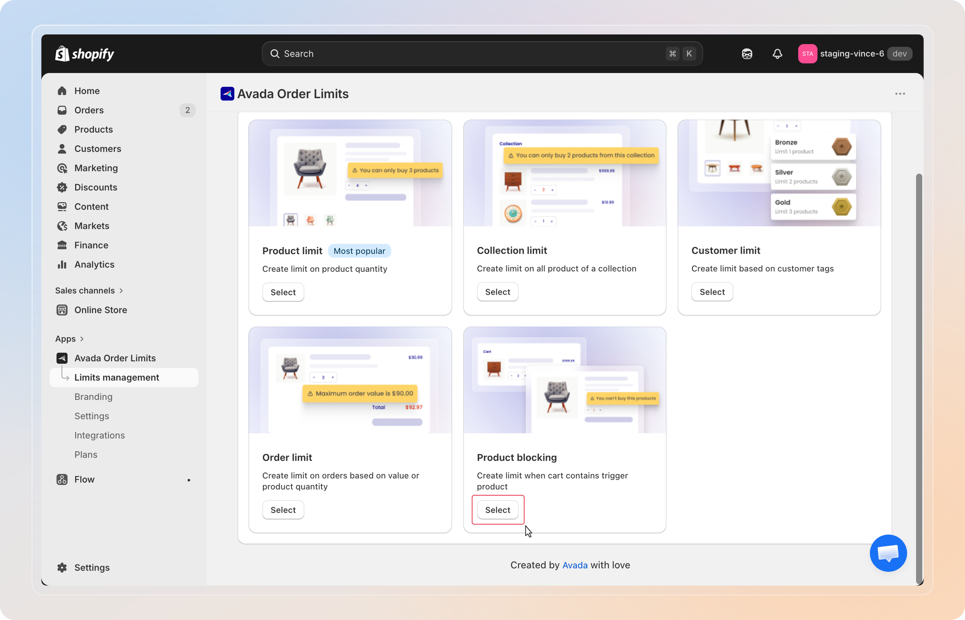Click the Shopify logo
Screen dimensions: 965x620
(85, 54)
